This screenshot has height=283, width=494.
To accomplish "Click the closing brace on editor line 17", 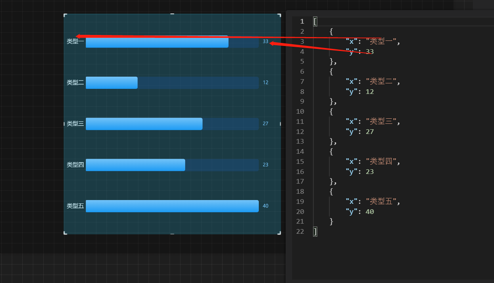I will pyautogui.click(x=332, y=182).
